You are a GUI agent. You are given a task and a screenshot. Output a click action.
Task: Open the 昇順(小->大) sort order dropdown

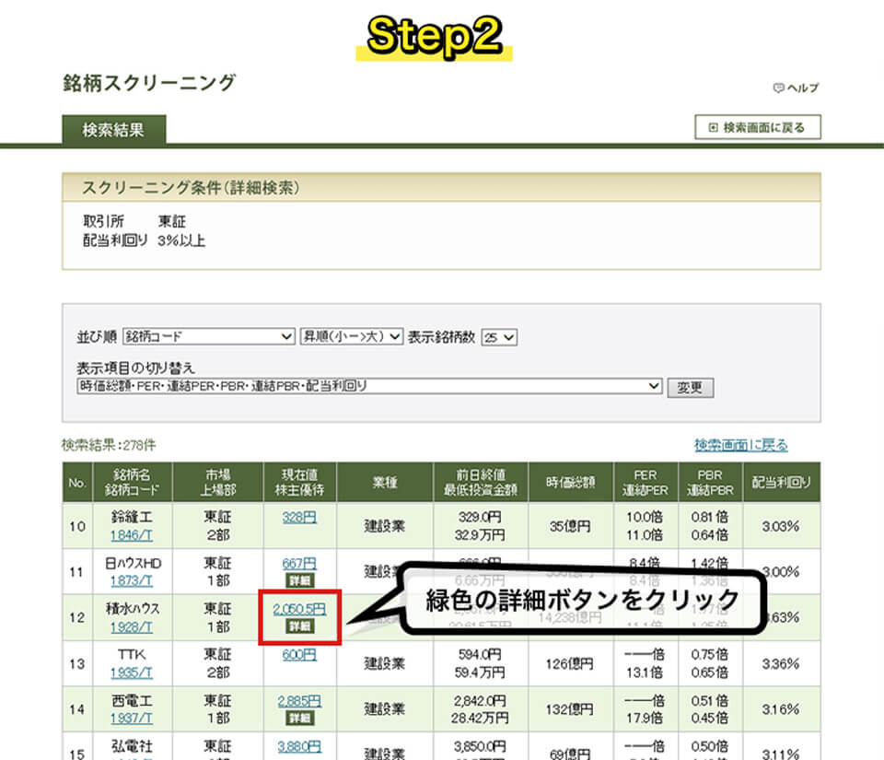click(351, 336)
